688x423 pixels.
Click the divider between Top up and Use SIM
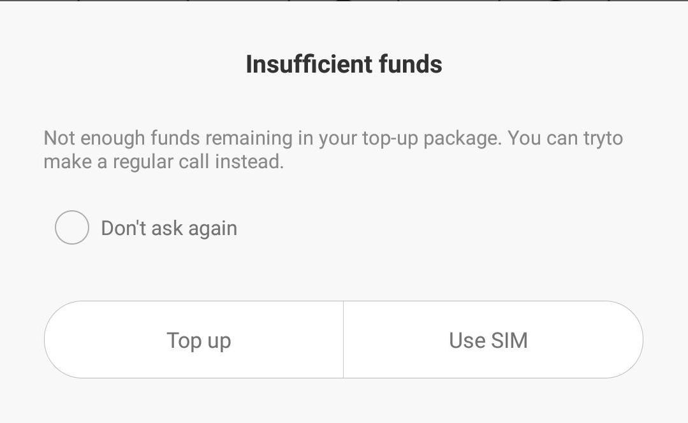pos(343,340)
